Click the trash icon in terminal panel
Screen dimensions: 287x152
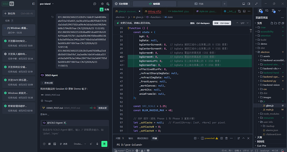coord(226,138)
